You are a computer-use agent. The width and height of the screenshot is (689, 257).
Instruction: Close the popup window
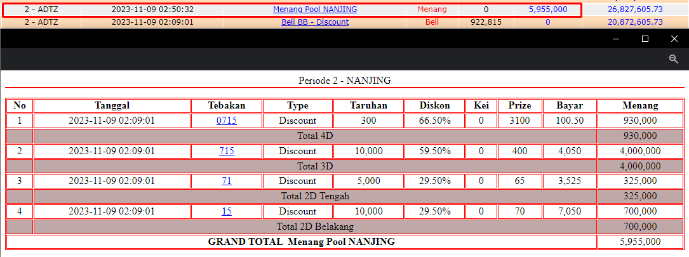pyautogui.click(x=674, y=39)
